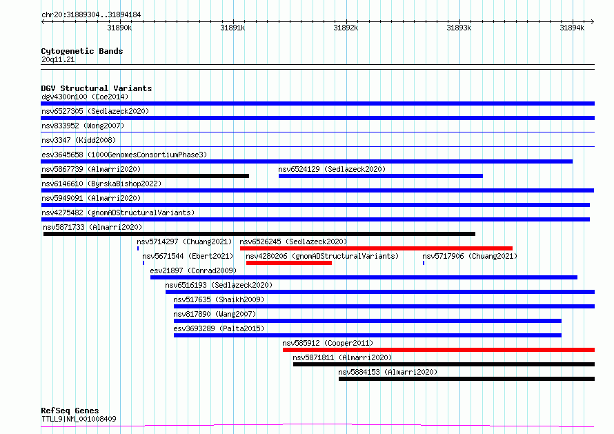Select nsv6524129 (Sedlazeck2020) label

point(332,169)
